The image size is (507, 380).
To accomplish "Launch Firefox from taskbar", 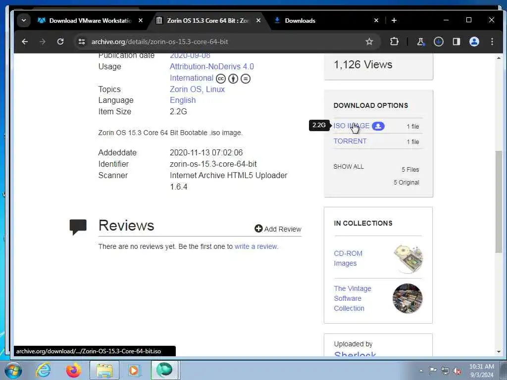I will [74, 370].
